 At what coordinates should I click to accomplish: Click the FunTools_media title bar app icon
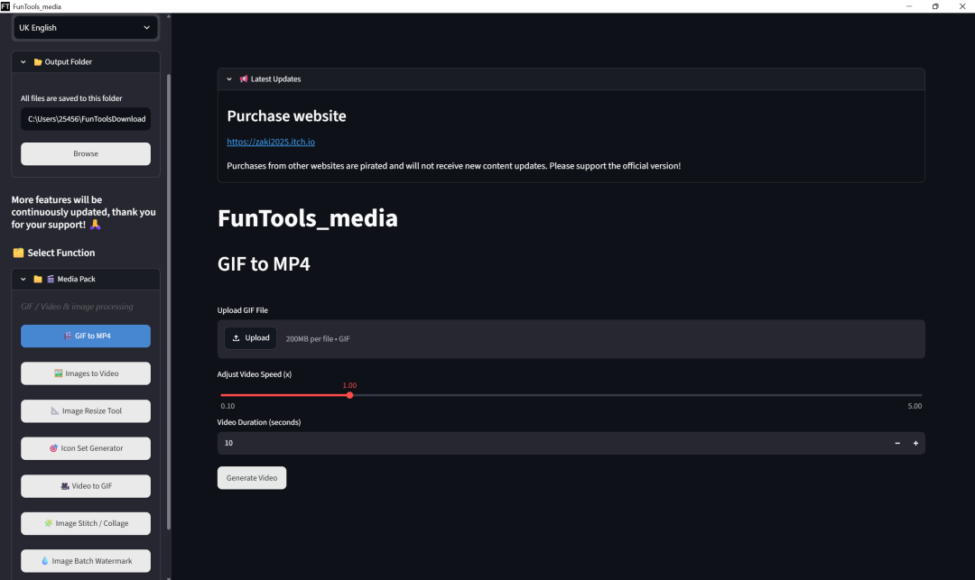(x=5, y=6)
